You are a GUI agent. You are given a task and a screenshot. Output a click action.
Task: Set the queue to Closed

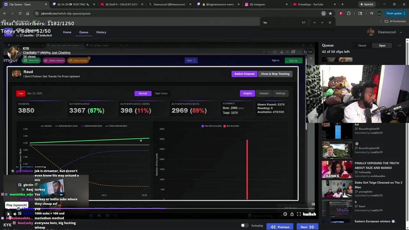click(x=362, y=45)
